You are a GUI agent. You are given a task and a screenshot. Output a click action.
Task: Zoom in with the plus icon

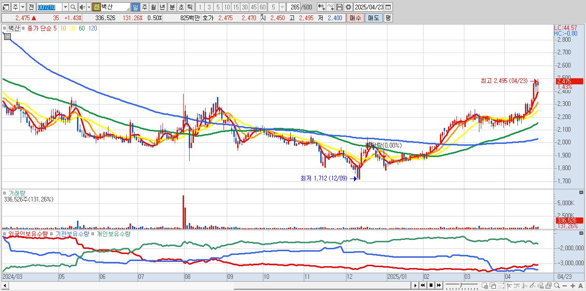(x=572, y=286)
